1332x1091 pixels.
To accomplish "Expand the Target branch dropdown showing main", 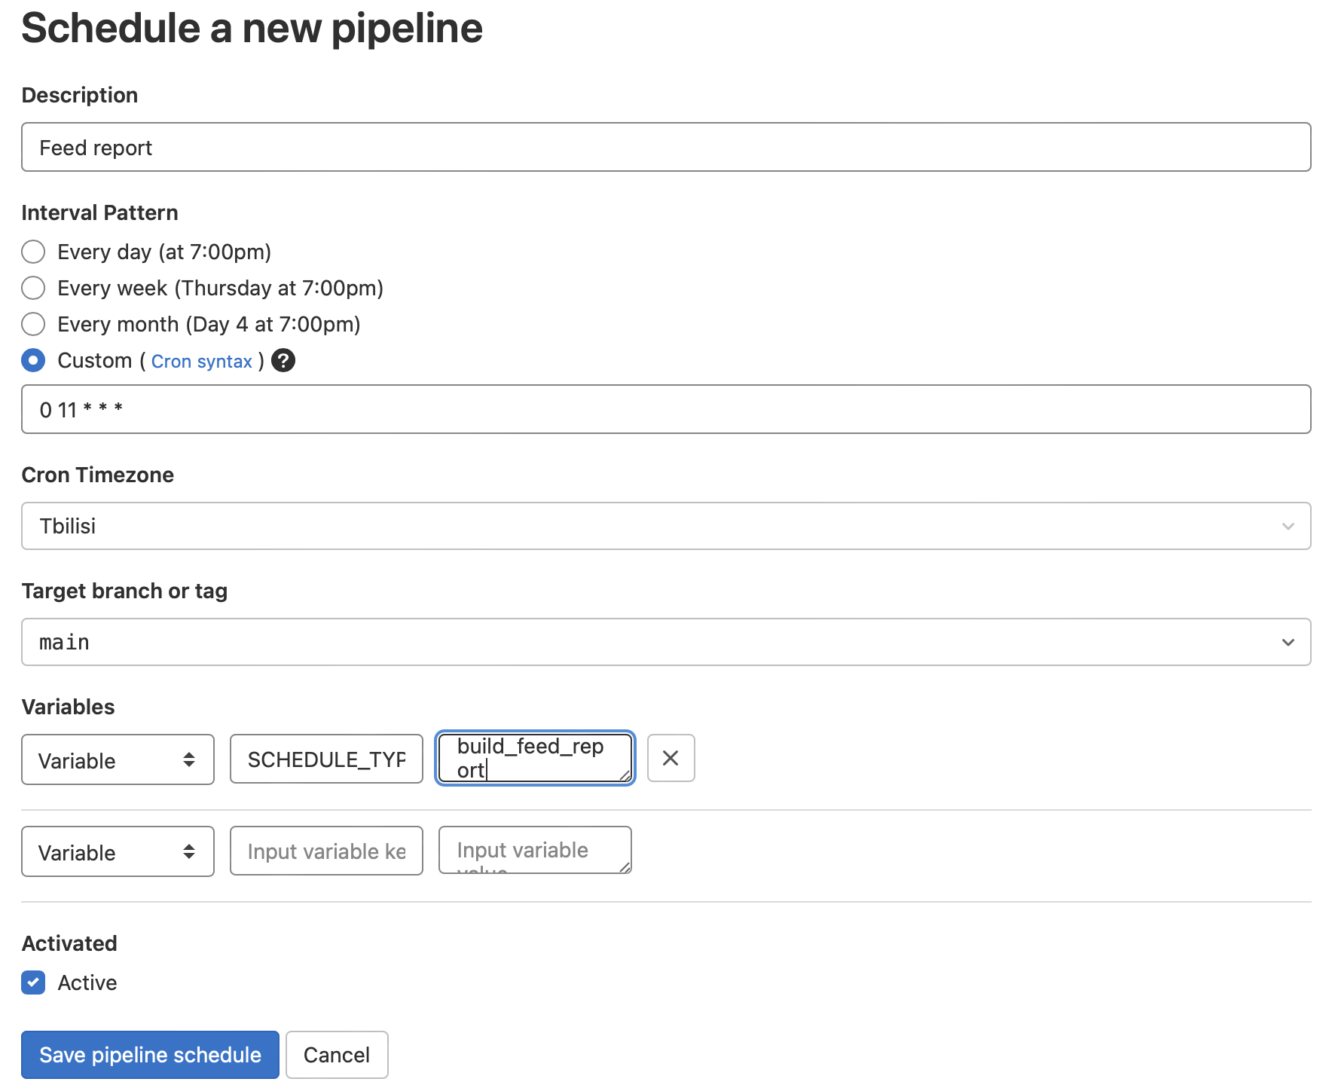I will 666,642.
